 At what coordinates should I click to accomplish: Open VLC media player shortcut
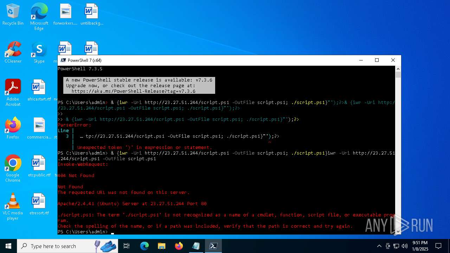(x=13, y=207)
